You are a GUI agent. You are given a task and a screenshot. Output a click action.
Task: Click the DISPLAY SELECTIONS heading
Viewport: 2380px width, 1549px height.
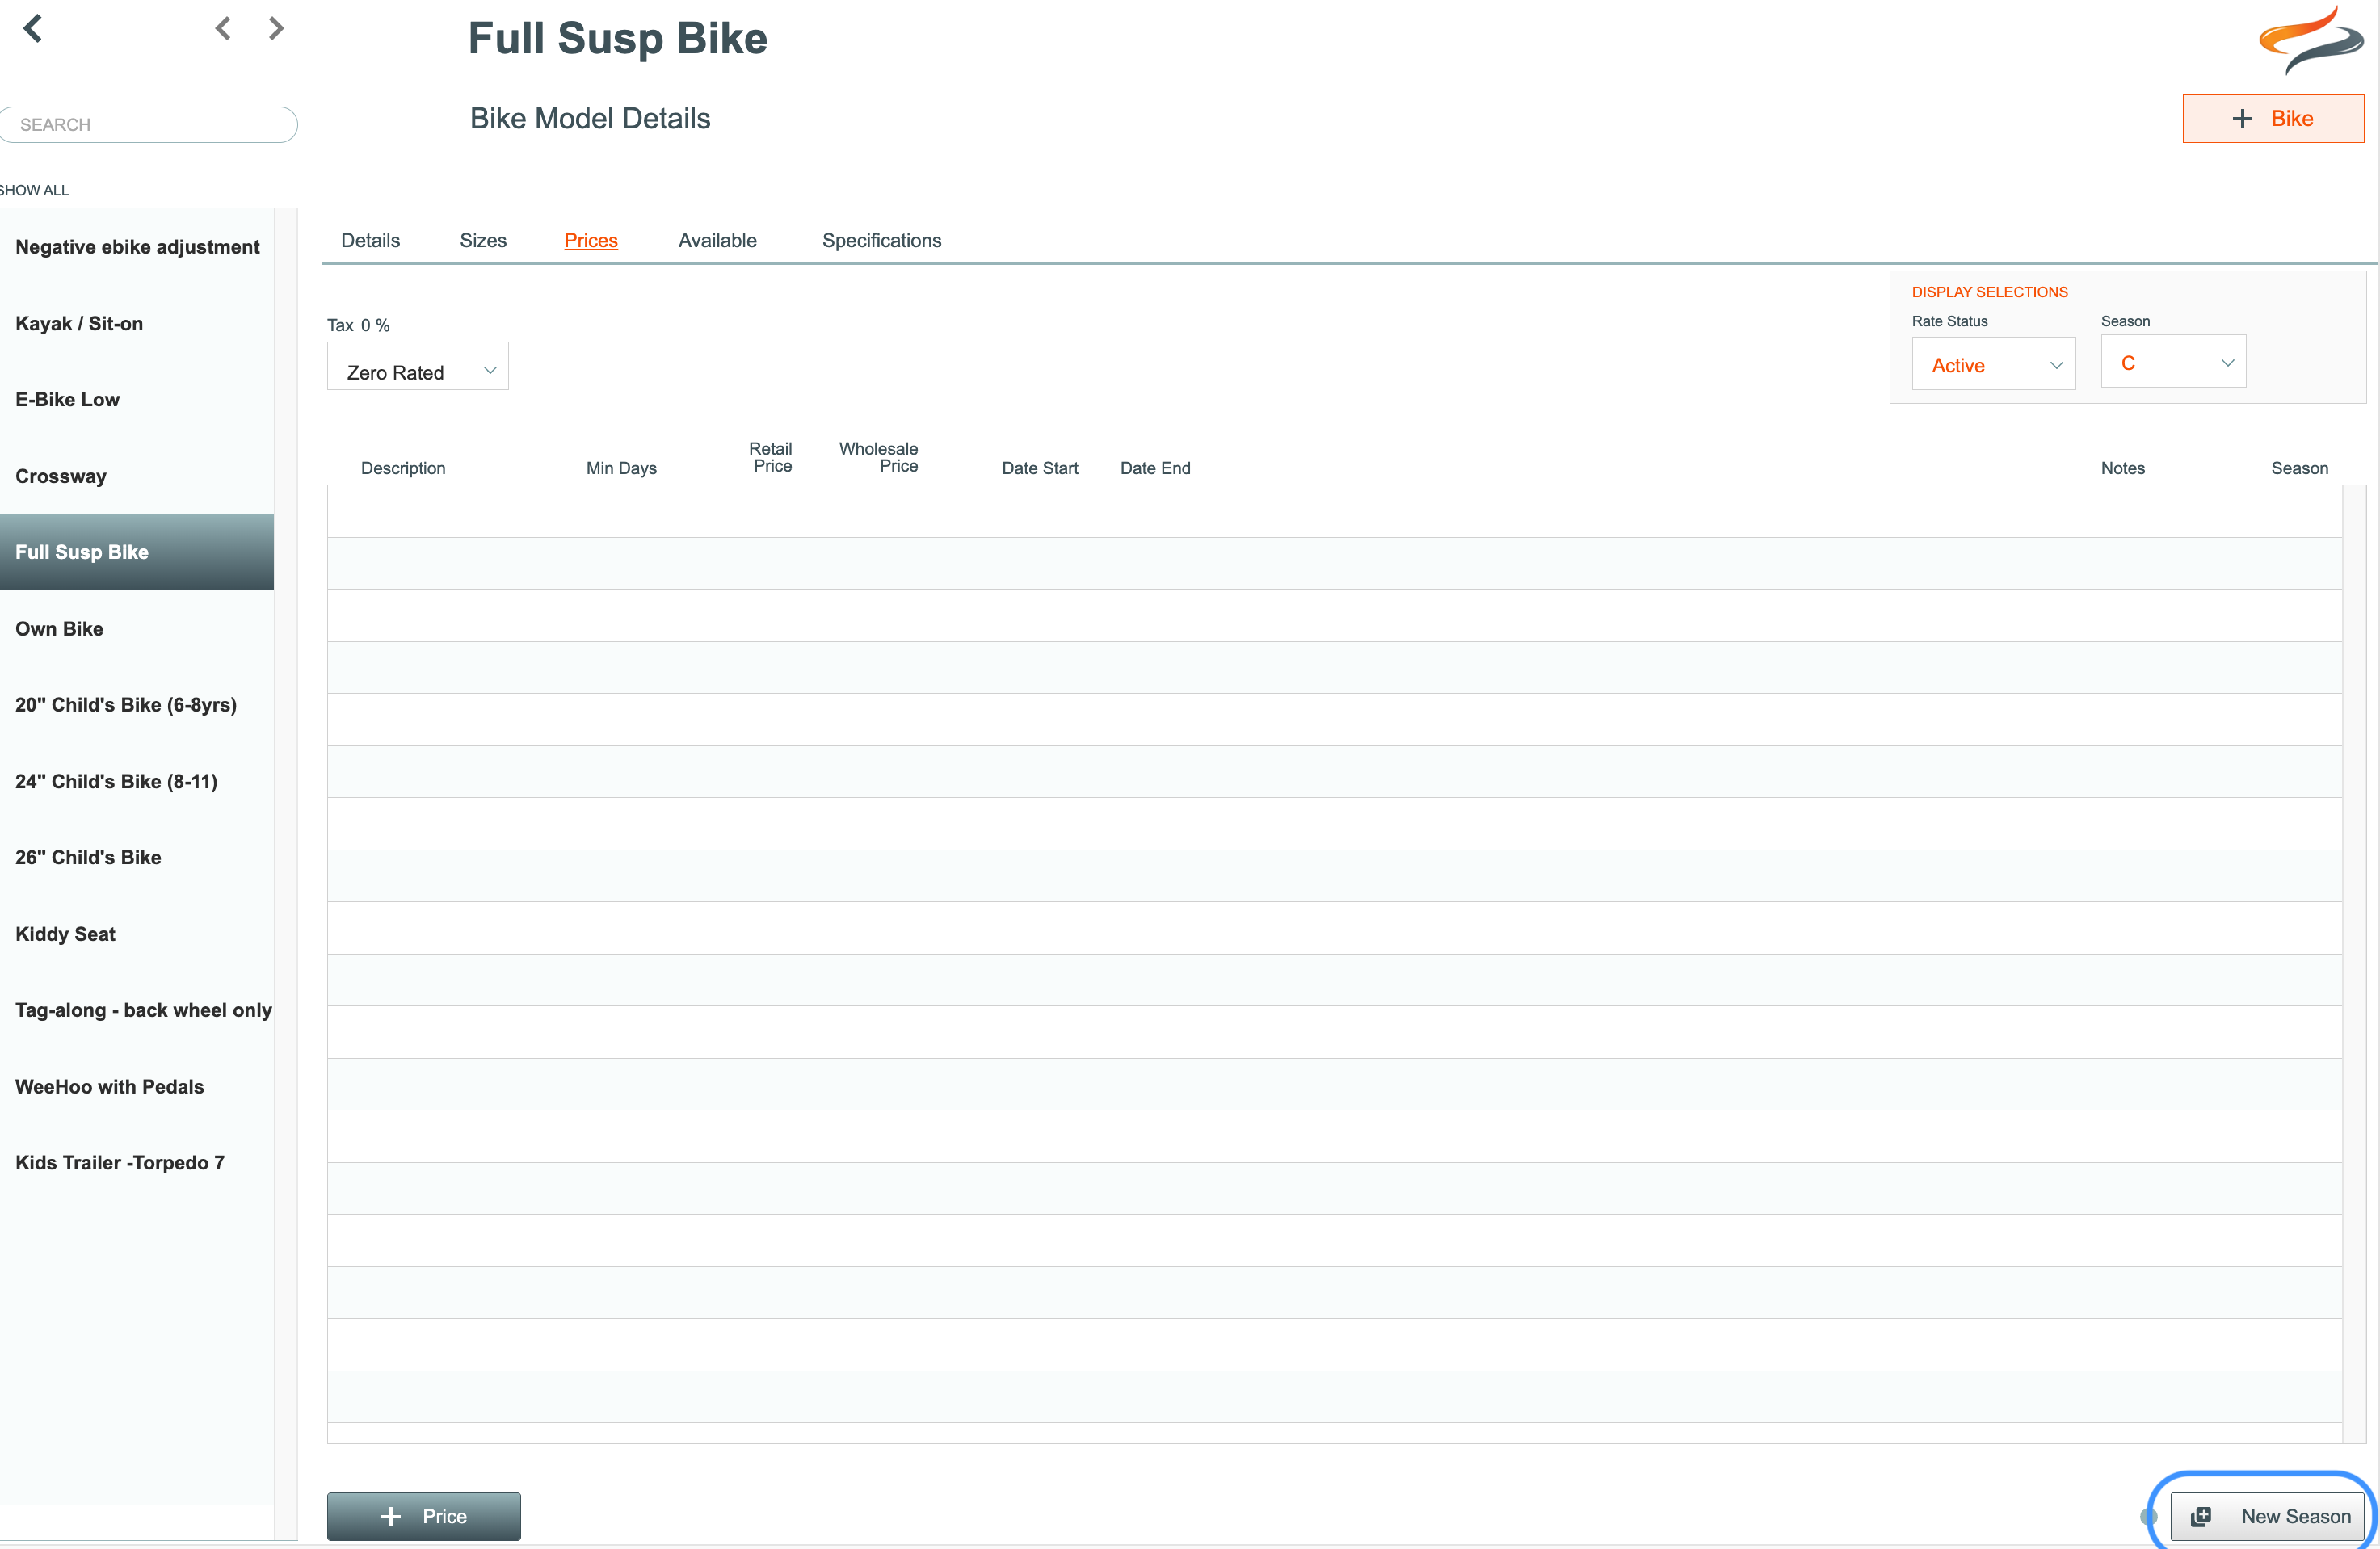point(1989,292)
